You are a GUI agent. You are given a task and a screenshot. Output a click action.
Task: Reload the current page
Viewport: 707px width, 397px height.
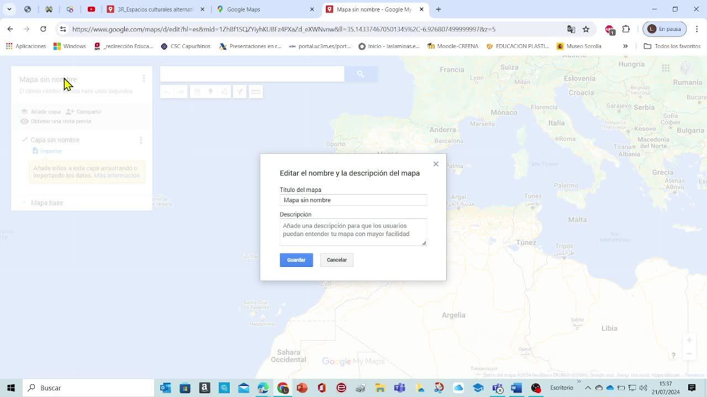click(43, 29)
